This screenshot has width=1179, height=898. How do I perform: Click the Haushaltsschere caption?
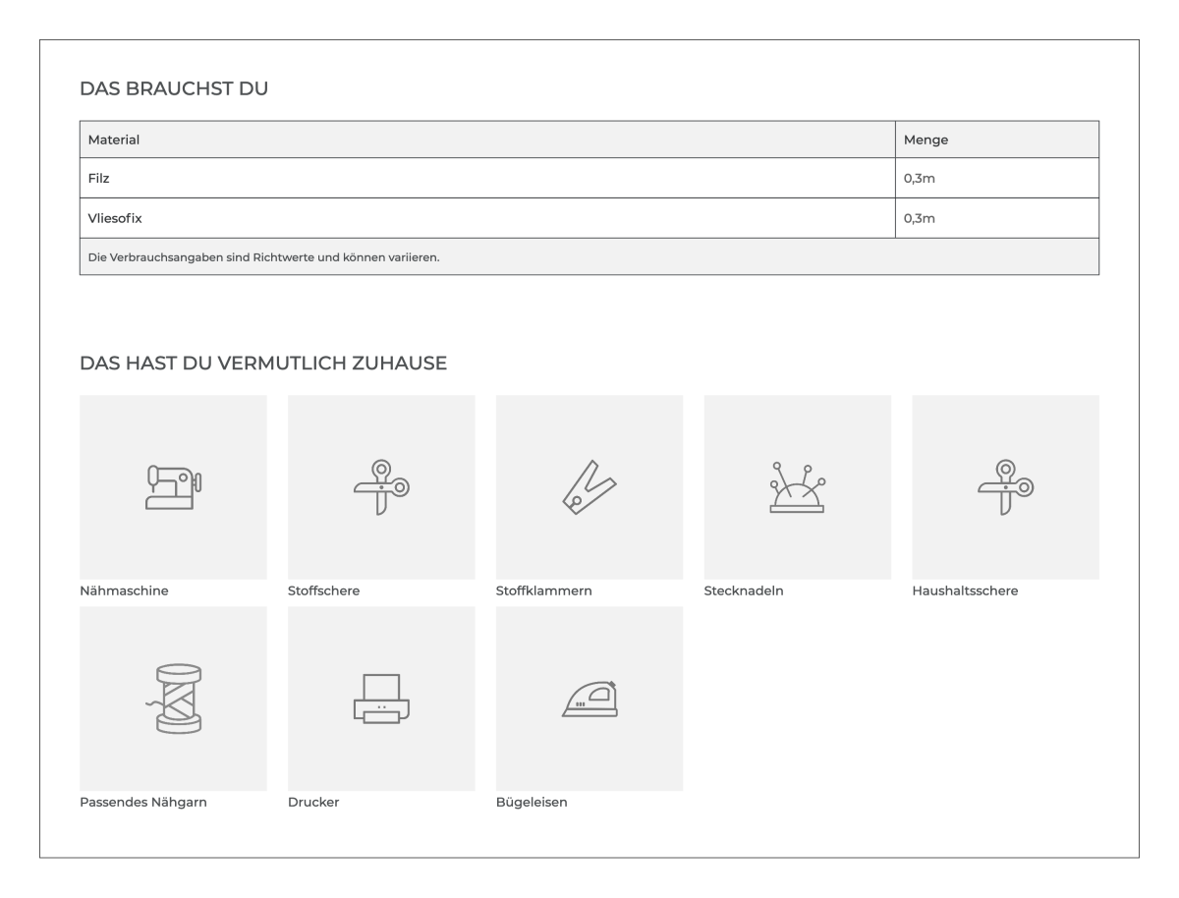[x=965, y=591]
